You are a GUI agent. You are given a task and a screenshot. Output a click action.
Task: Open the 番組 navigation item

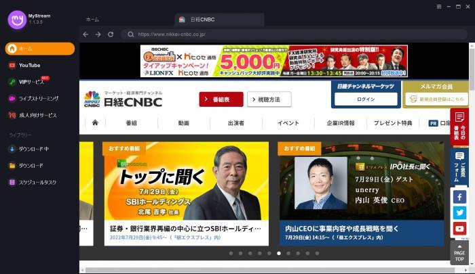tap(132, 123)
